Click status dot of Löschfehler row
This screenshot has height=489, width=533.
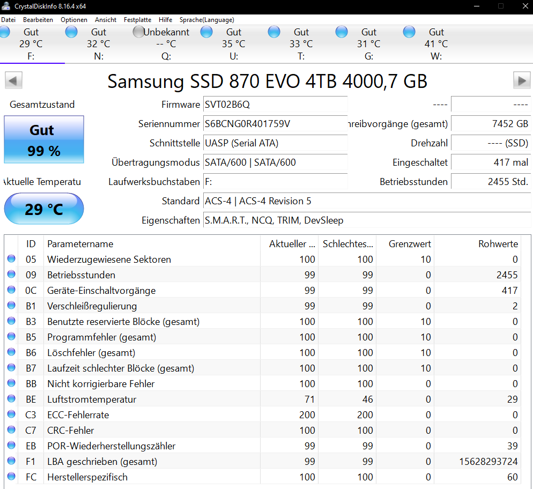(x=12, y=352)
